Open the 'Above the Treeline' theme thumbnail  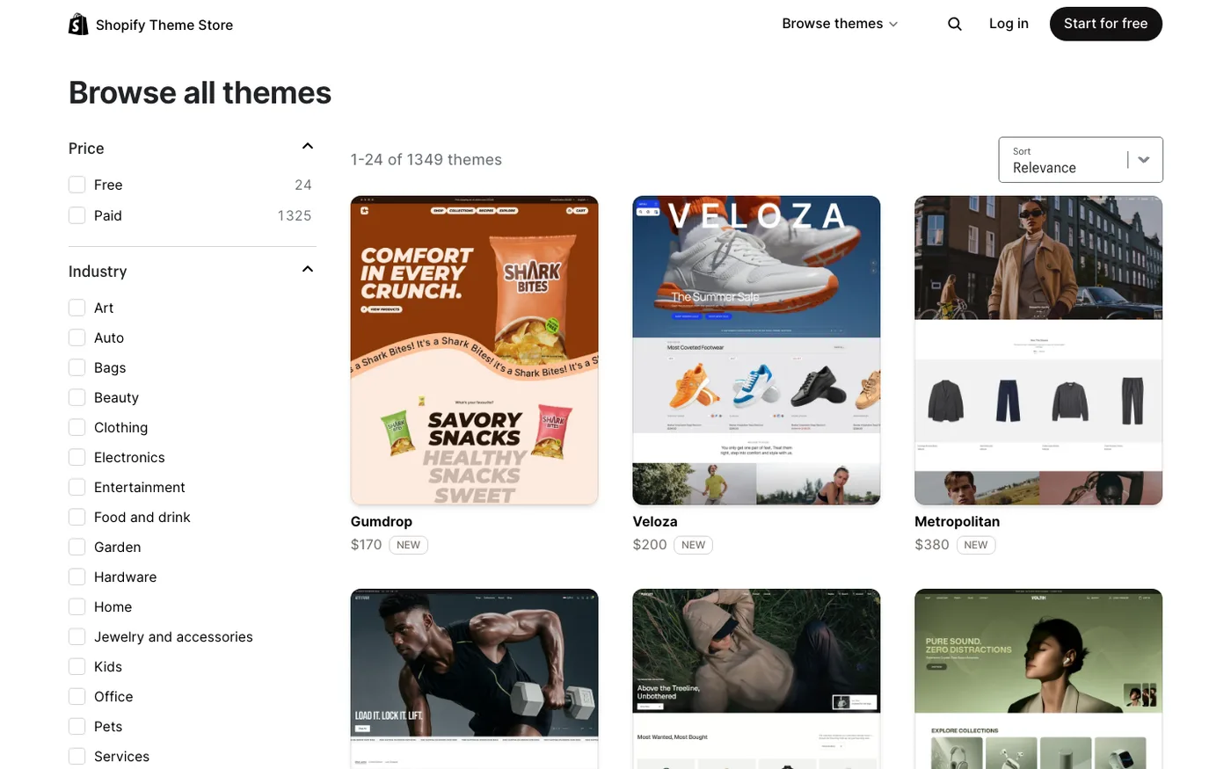coord(756,678)
